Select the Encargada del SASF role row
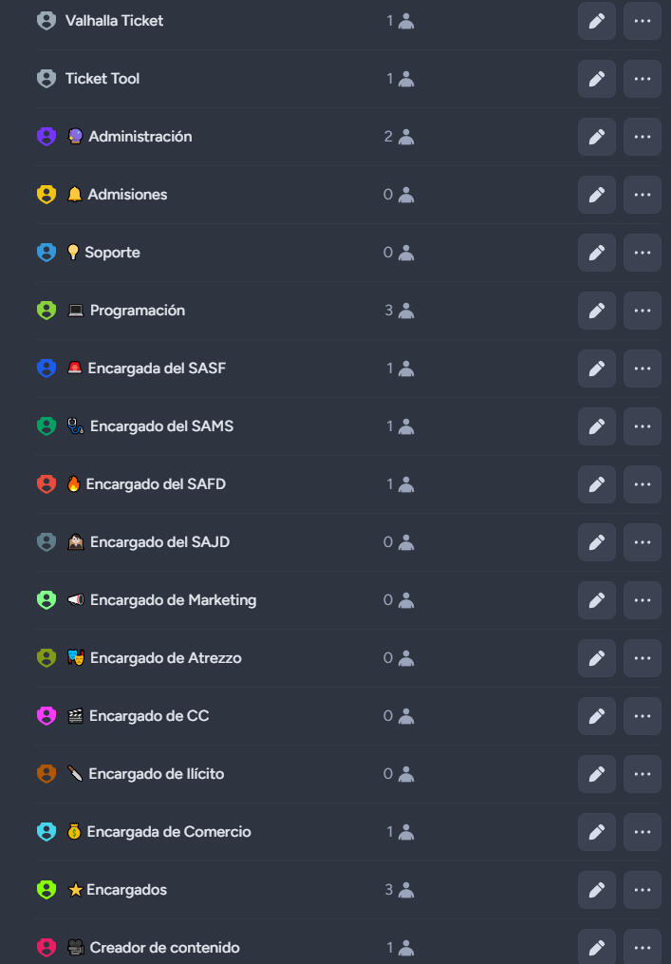 click(157, 369)
